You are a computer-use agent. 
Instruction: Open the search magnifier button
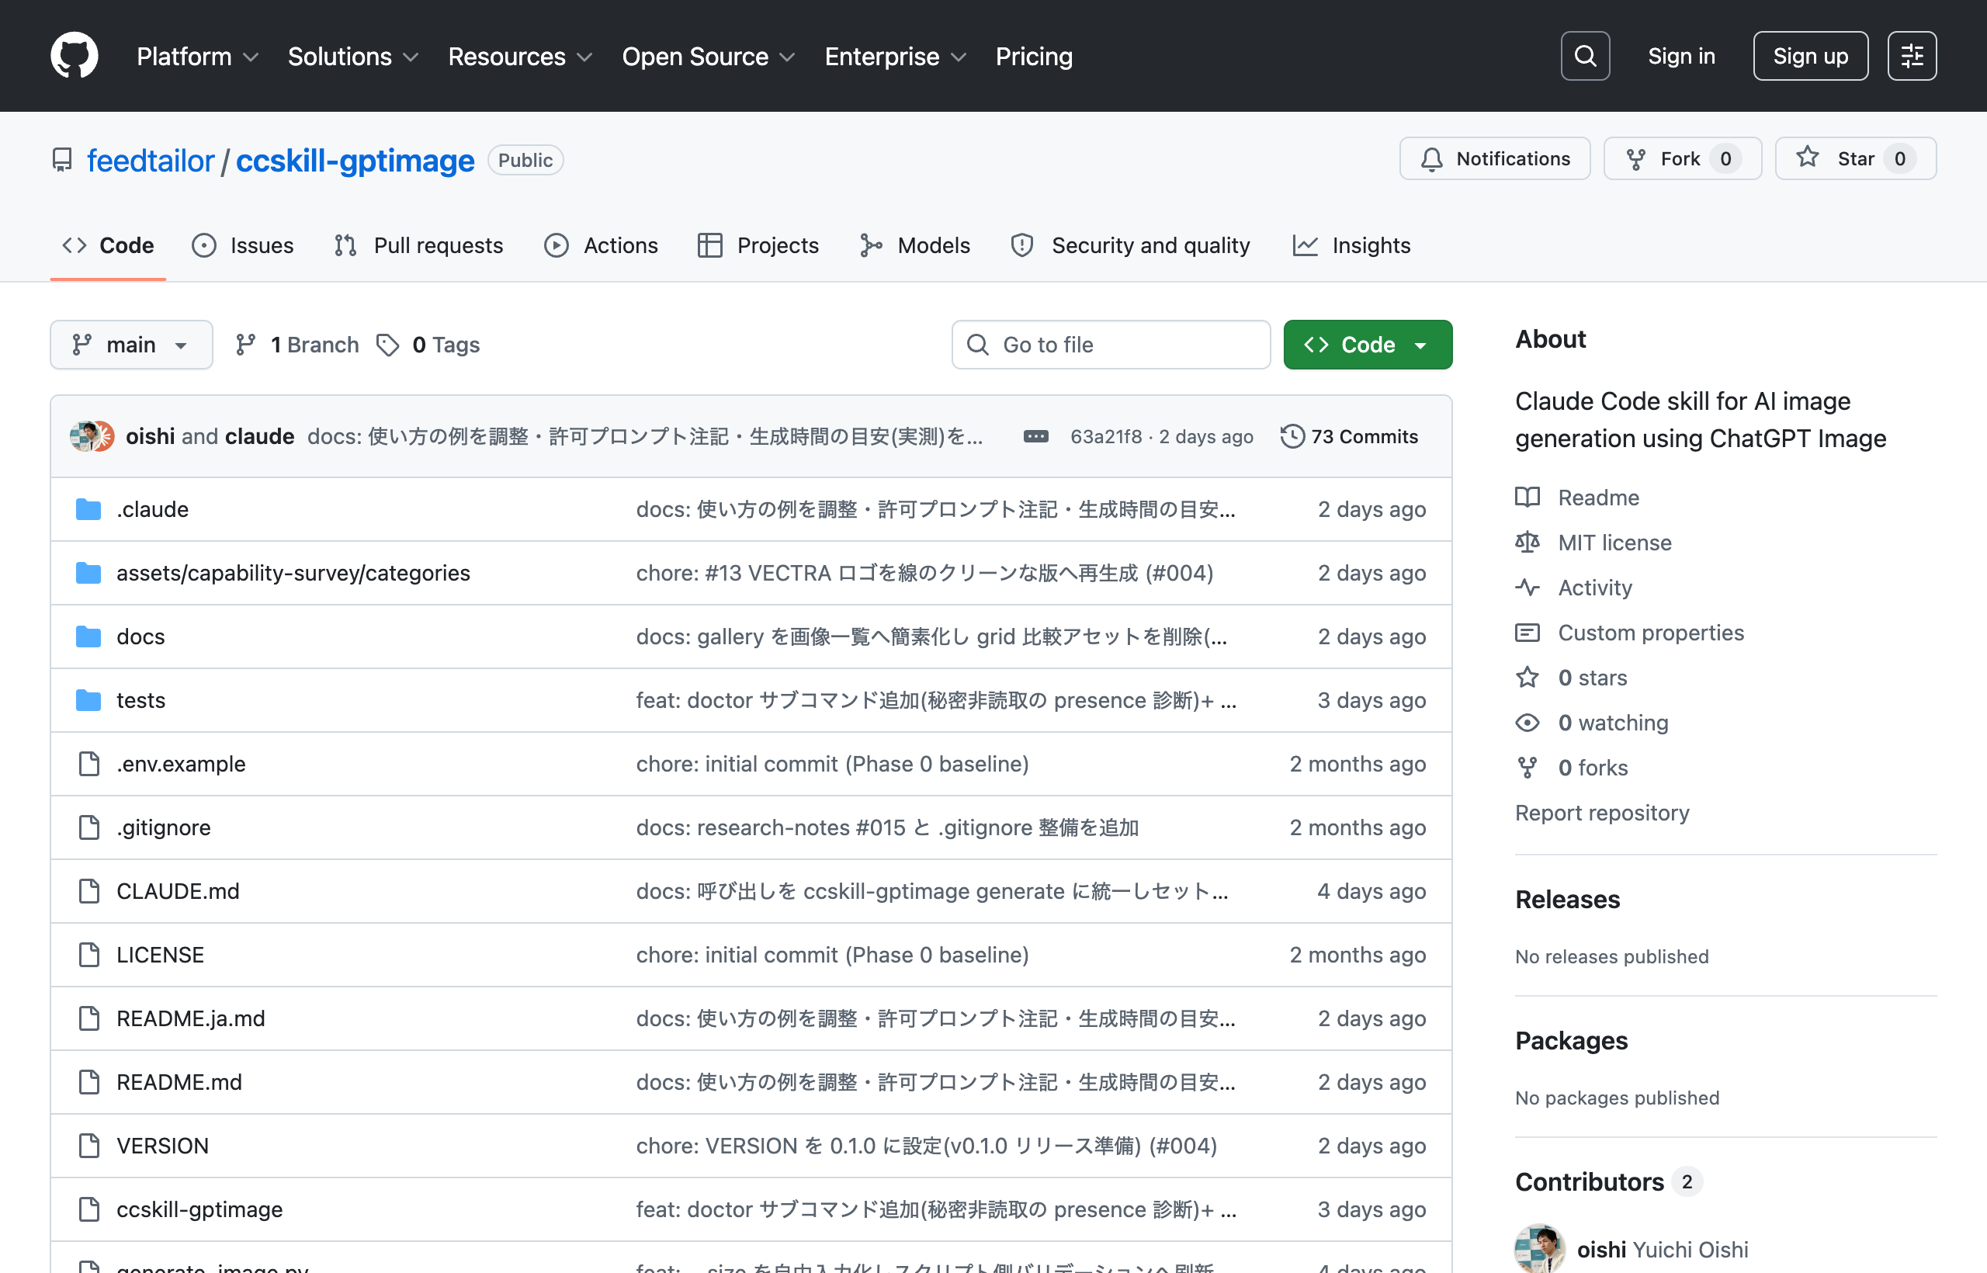pyautogui.click(x=1584, y=56)
